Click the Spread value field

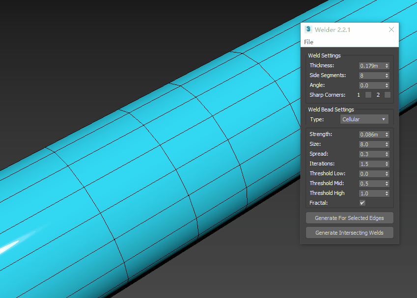[x=371, y=154]
